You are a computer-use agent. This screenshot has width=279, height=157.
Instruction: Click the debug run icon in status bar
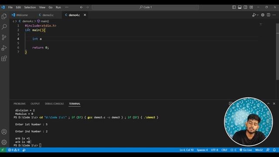(x=24, y=150)
